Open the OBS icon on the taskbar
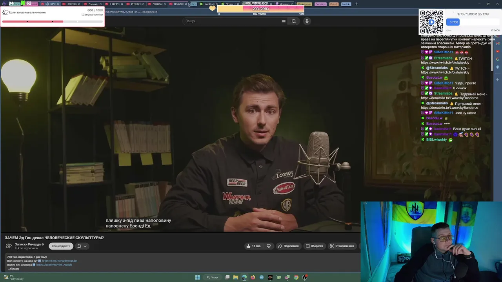The width and height of the screenshot is (502, 282). click(x=305, y=277)
